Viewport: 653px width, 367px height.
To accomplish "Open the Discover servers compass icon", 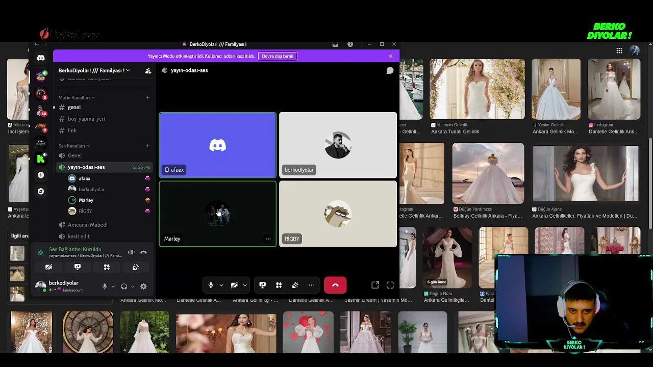I will click(41, 191).
